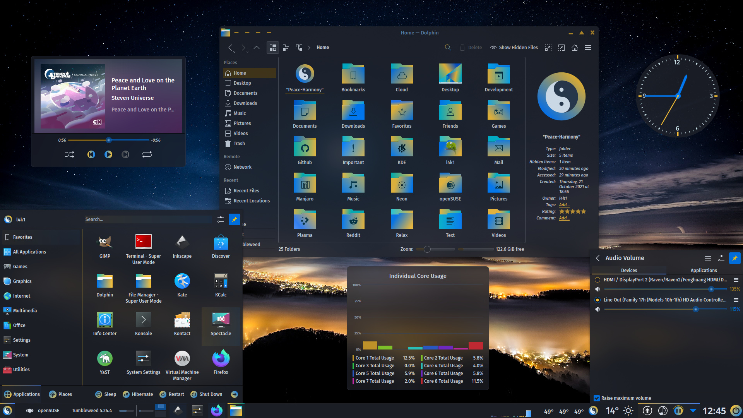Open the Audio Volume hamburger menu
The height and width of the screenshot is (418, 743).
708,258
